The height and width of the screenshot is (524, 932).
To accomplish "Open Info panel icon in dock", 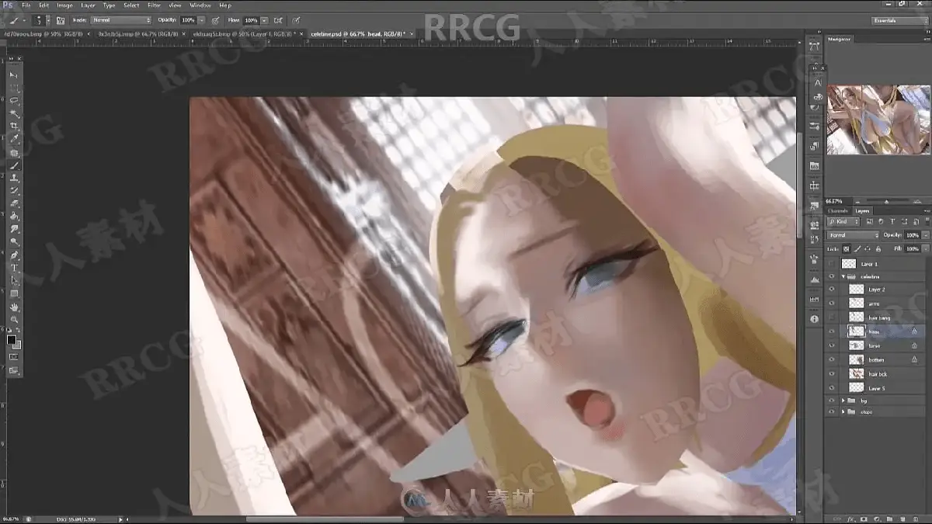I will (x=814, y=319).
